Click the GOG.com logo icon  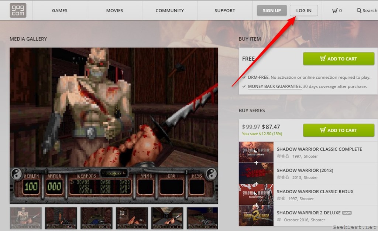pyautogui.click(x=18, y=10)
